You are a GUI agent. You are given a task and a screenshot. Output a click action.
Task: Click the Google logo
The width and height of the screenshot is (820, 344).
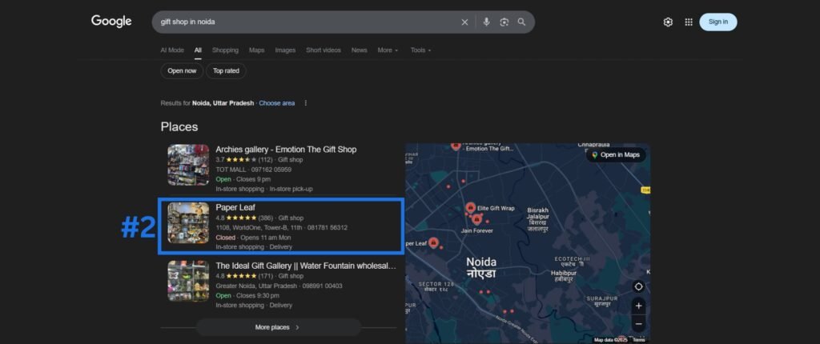pos(111,22)
